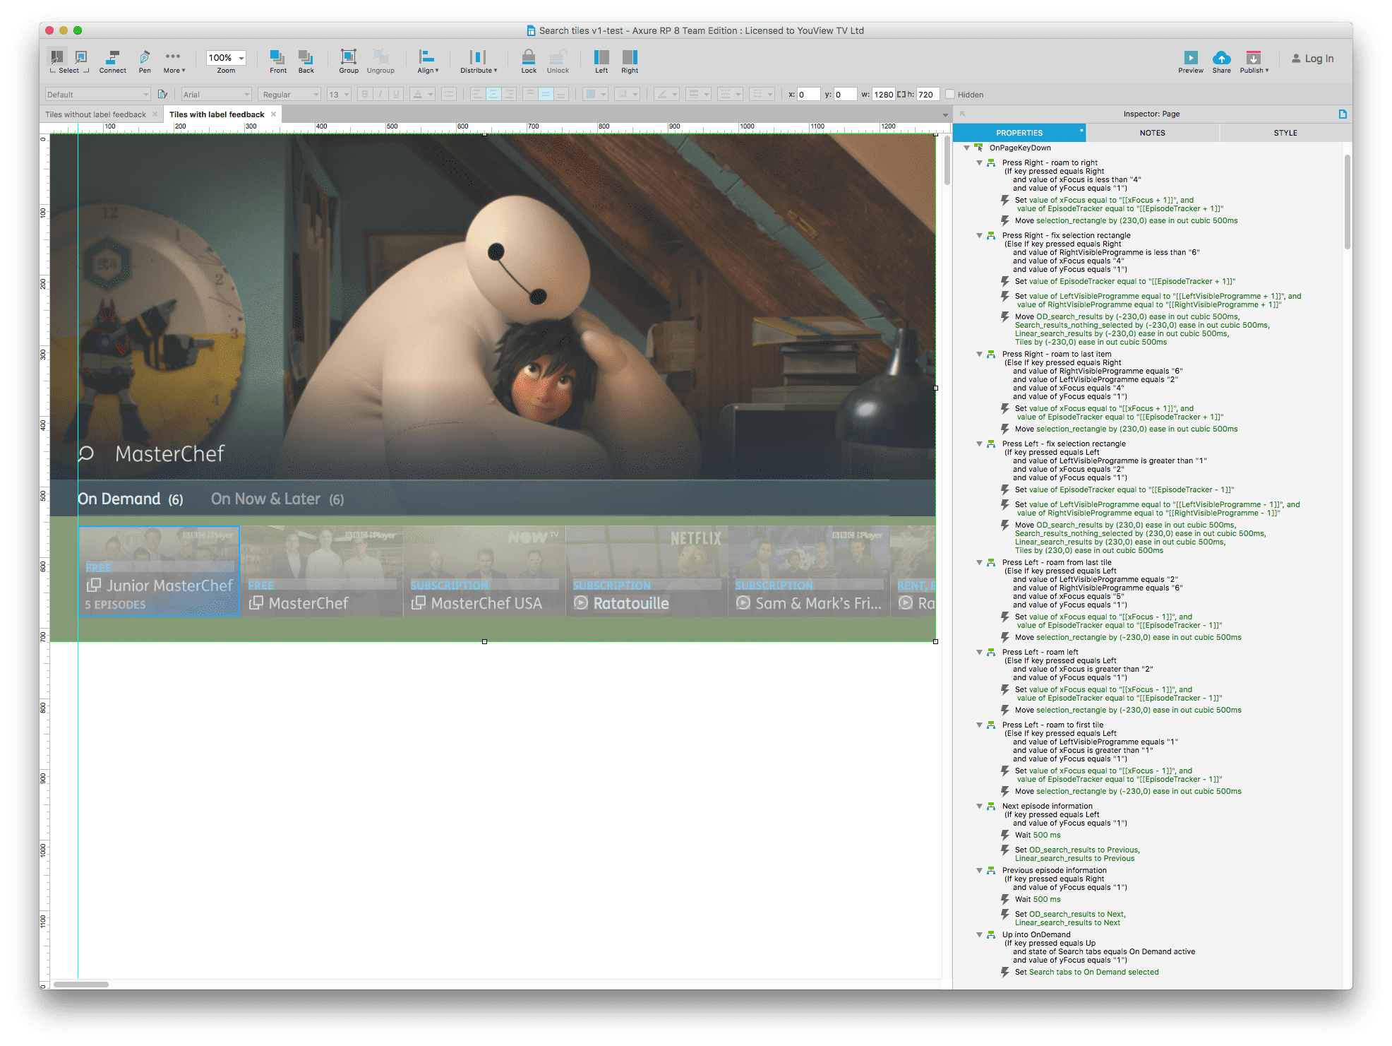Click the Unlock icon
This screenshot has width=1392, height=1046.
(558, 61)
